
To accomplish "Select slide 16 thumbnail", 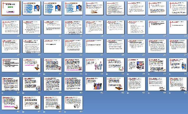I will 136,27.
